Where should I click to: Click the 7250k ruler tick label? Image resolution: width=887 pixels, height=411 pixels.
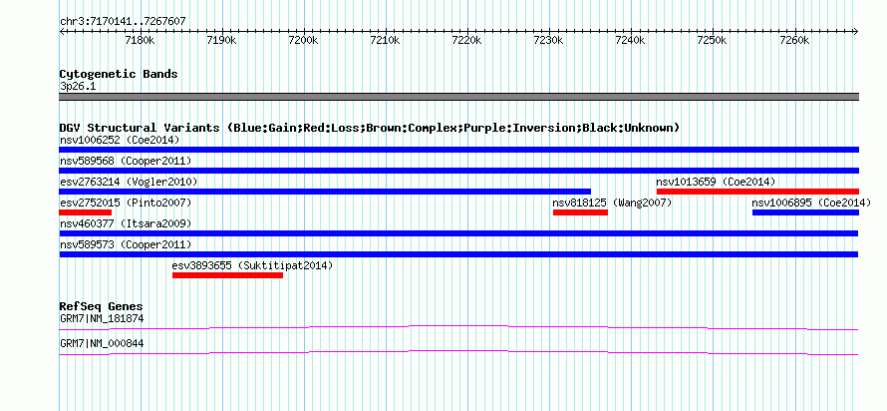tap(711, 41)
